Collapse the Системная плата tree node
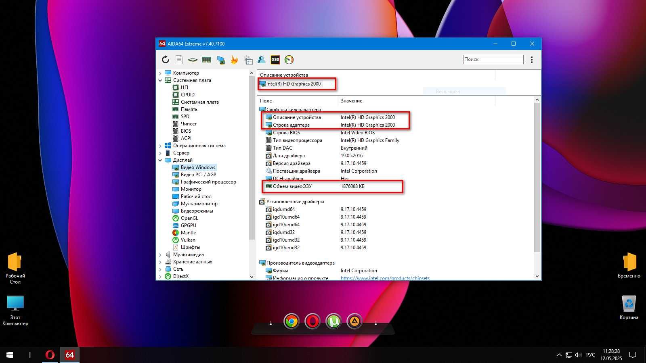The height and width of the screenshot is (363, 646). click(x=160, y=81)
